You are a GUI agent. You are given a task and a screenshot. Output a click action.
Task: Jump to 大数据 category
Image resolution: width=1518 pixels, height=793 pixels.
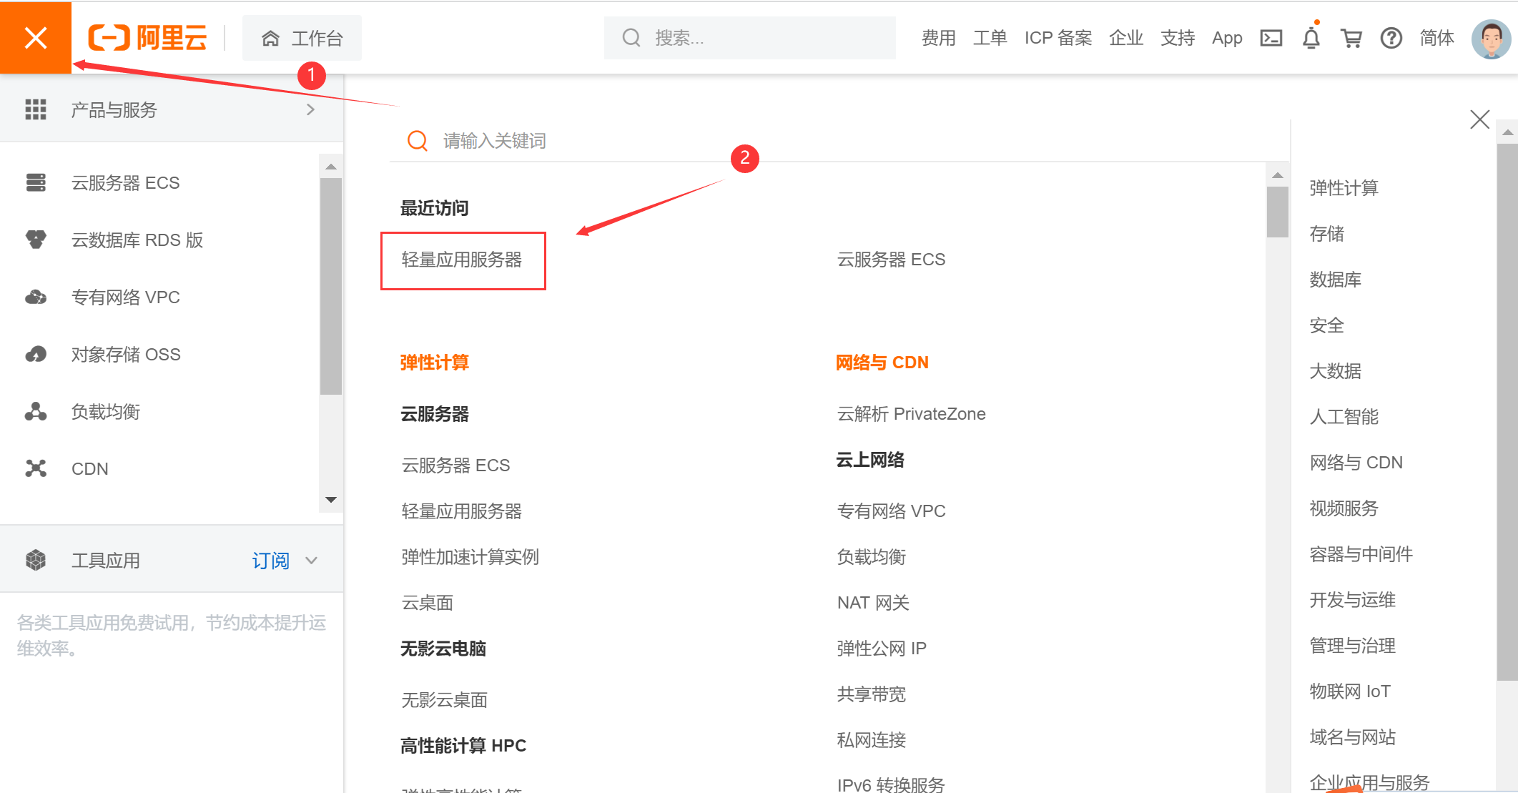pyautogui.click(x=1335, y=371)
